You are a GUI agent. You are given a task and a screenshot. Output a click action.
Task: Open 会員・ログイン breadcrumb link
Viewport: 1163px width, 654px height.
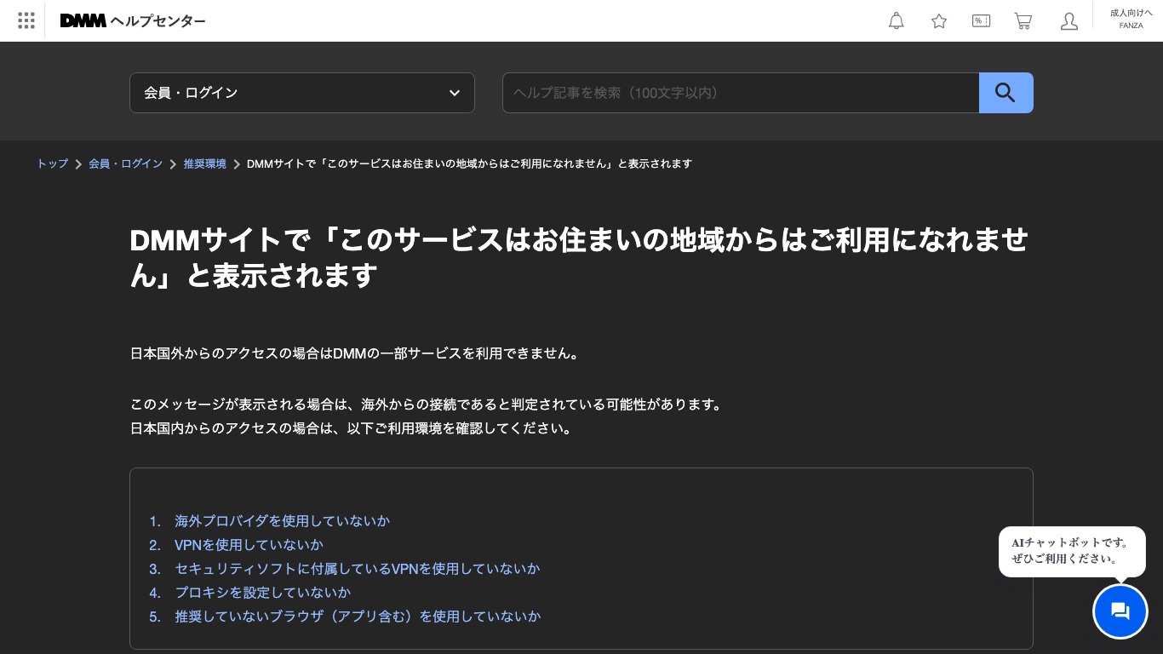[125, 163]
